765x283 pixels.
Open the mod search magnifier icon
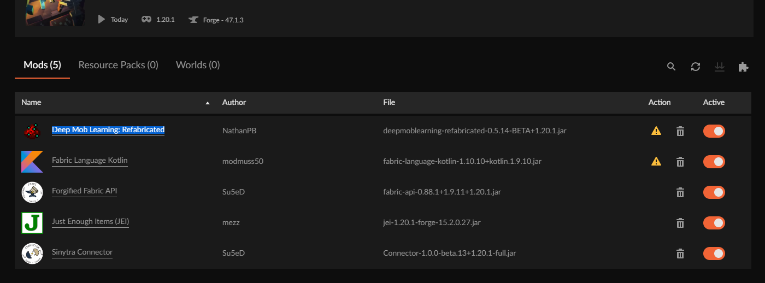click(x=672, y=67)
